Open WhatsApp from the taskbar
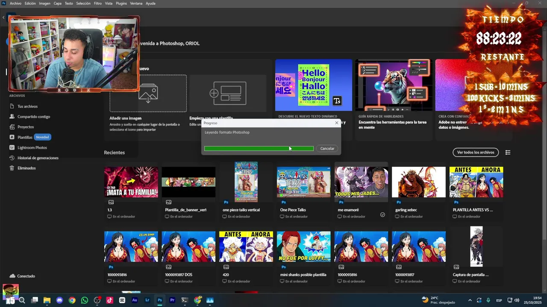The height and width of the screenshot is (307, 547). (x=85, y=300)
